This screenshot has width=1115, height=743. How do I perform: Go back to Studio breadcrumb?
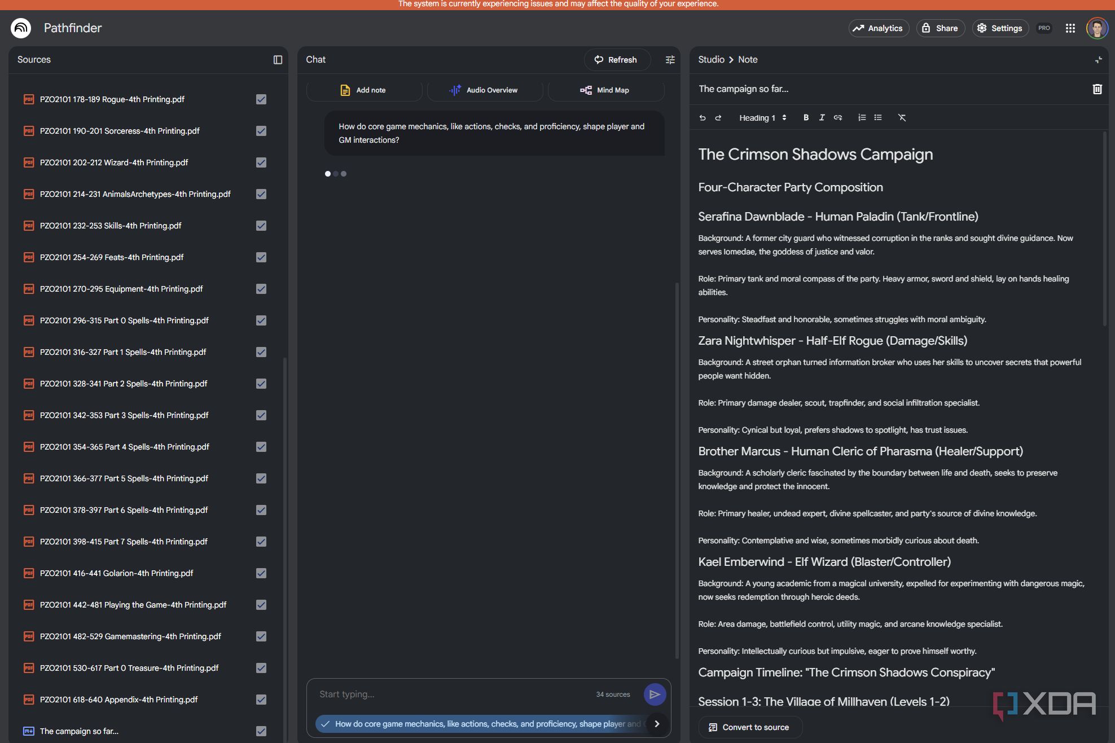tap(711, 60)
